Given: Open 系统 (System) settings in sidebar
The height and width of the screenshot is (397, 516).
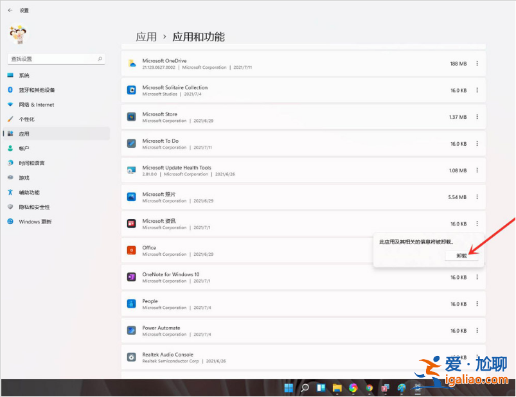Looking at the screenshot, I should pyautogui.click(x=26, y=75).
